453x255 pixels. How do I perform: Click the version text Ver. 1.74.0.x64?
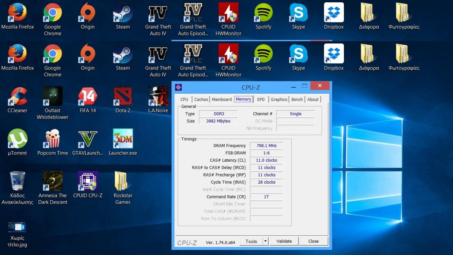[x=220, y=242]
